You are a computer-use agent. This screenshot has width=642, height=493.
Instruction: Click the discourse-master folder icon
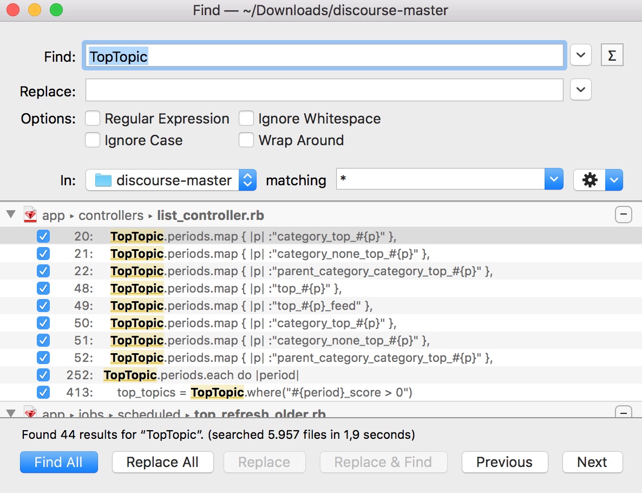click(x=103, y=180)
